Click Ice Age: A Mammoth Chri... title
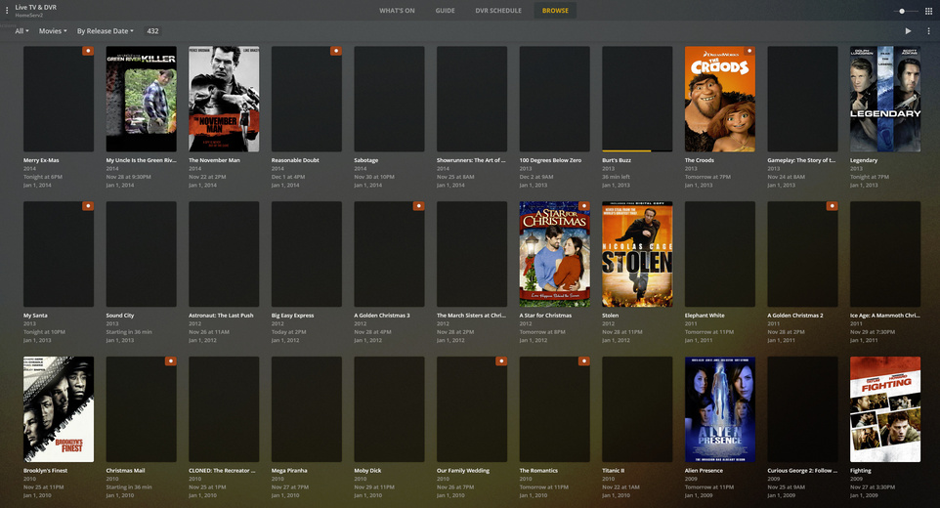The image size is (940, 508). tap(885, 316)
